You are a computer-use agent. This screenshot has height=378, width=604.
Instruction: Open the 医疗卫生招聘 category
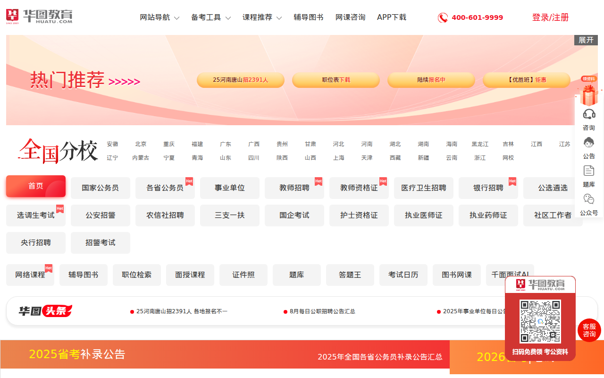coord(424,188)
